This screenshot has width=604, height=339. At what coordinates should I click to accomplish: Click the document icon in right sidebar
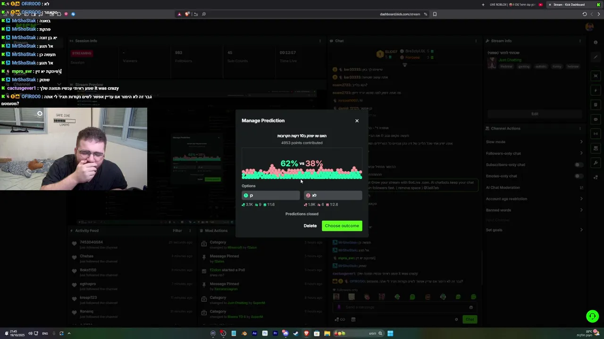(x=596, y=105)
